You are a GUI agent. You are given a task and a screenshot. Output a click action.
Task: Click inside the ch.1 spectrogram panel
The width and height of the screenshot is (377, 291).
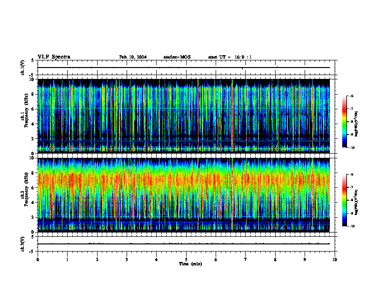(x=184, y=116)
